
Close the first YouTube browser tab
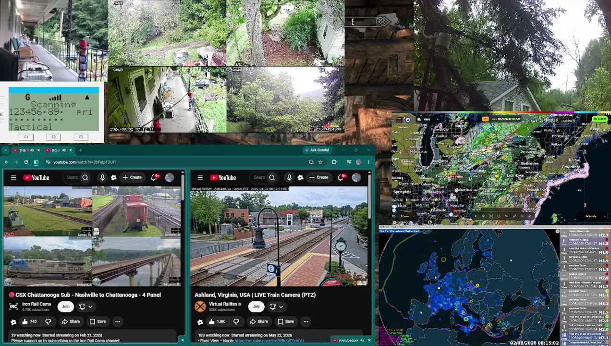tap(37, 150)
